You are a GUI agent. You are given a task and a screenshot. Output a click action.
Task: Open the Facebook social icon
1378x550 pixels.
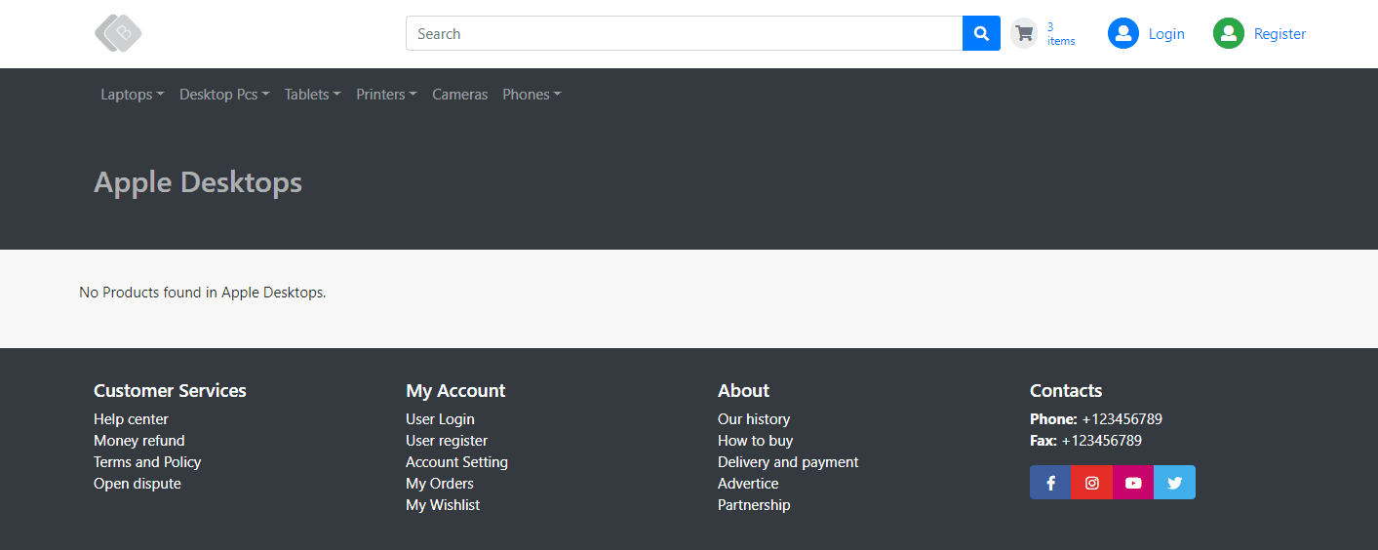point(1050,483)
